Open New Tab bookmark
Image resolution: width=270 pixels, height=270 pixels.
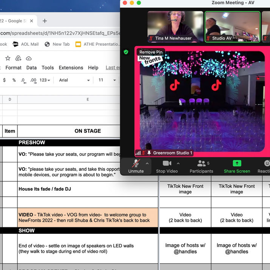point(57,44)
